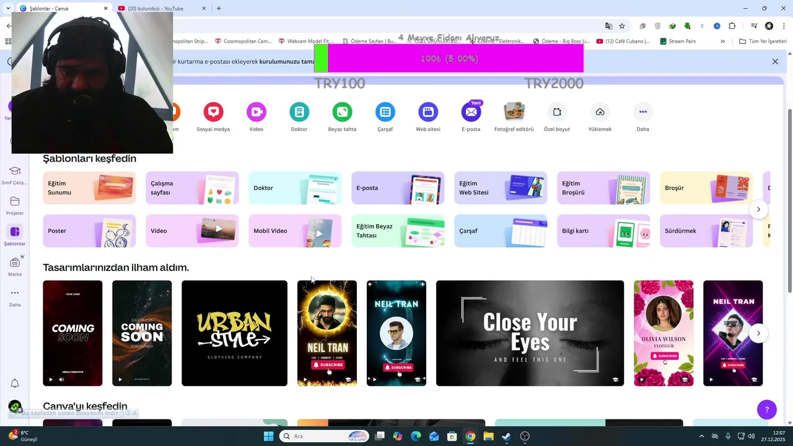The width and height of the screenshot is (793, 446).
Task: Select the Urban Style logo template
Action: [234, 333]
